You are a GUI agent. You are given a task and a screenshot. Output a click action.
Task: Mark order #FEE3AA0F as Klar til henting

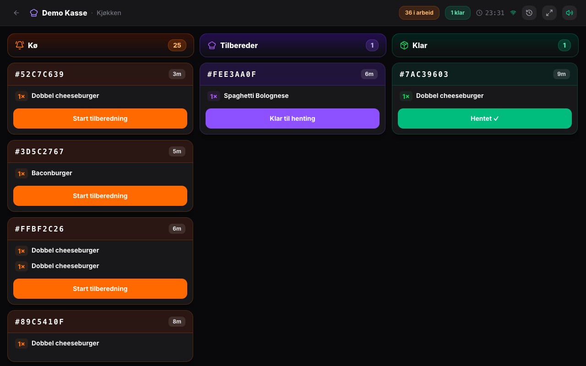[293, 118]
